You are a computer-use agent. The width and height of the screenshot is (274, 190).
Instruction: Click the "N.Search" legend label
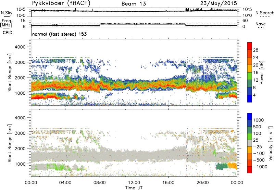(x=264, y=13)
